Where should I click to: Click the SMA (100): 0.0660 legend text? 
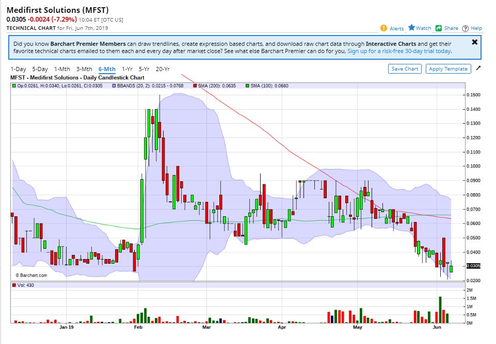coord(269,86)
